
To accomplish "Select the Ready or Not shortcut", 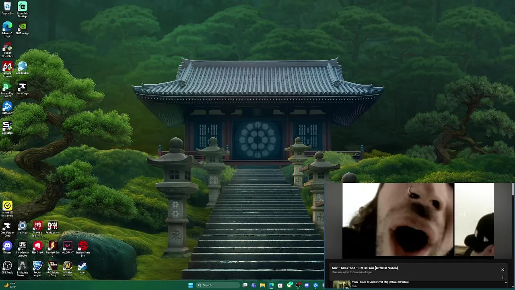I will (x=52, y=228).
